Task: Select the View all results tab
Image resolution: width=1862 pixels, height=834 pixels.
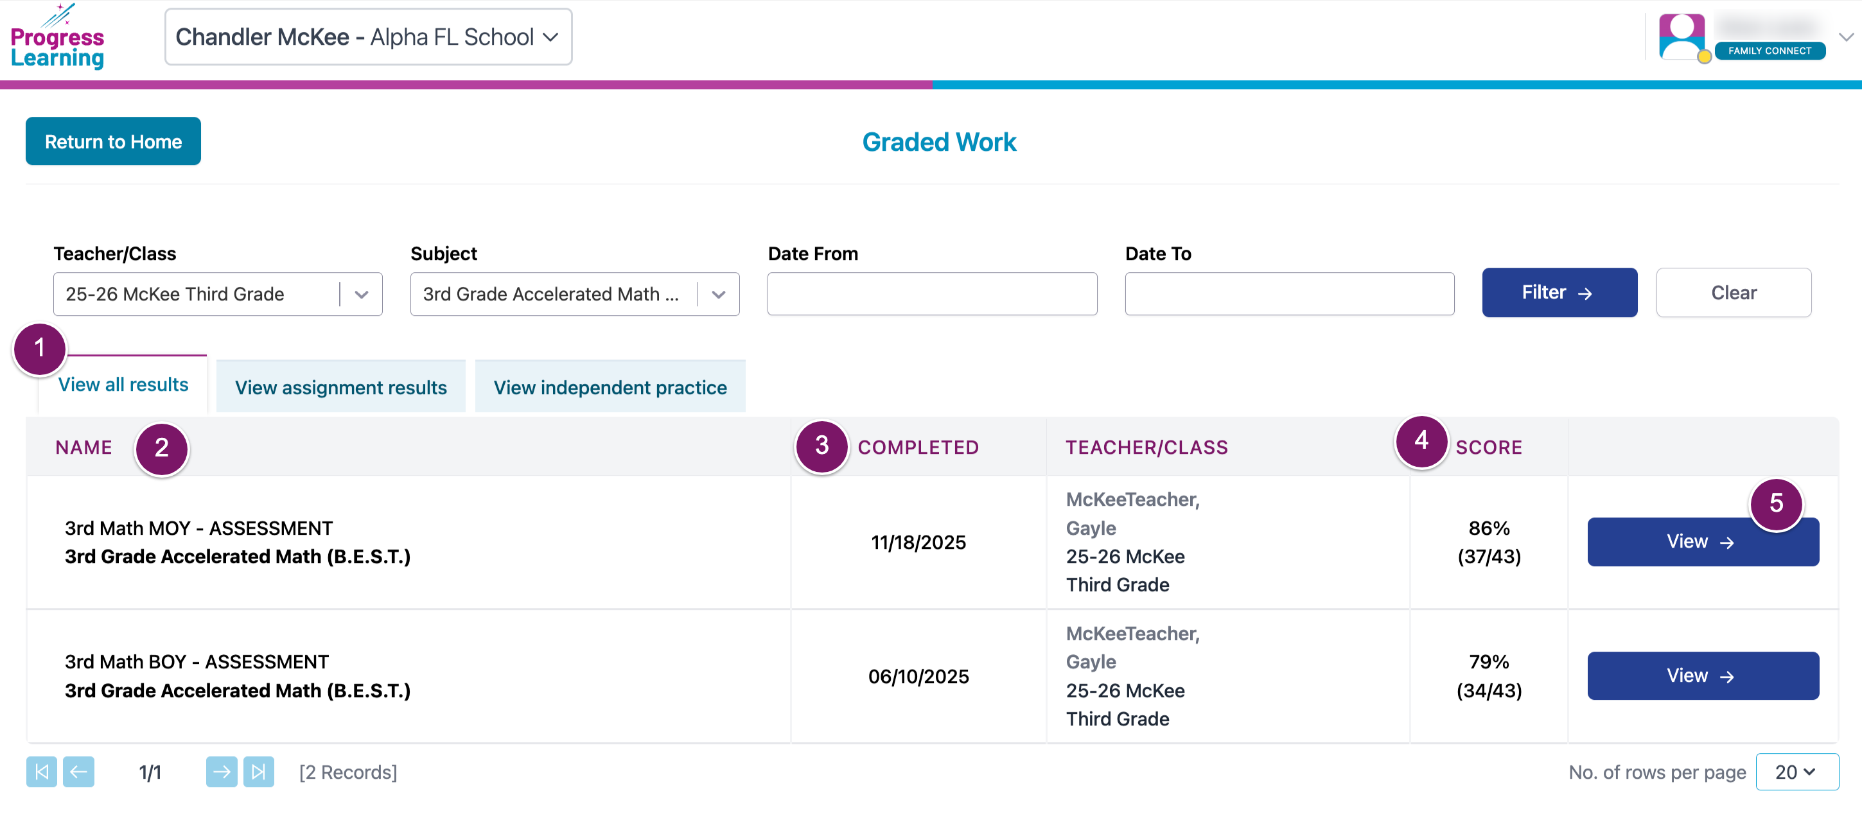Action: click(123, 385)
